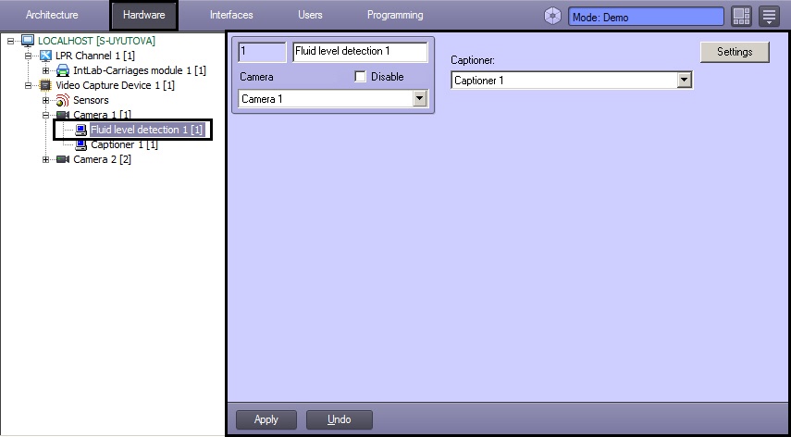The width and height of the screenshot is (791, 437).
Task: Collapse the LPR Channel 1 node
Action: click(29, 56)
